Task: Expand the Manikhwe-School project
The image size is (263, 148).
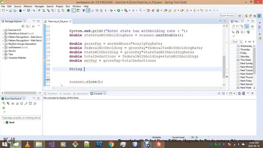Action: click(3, 34)
